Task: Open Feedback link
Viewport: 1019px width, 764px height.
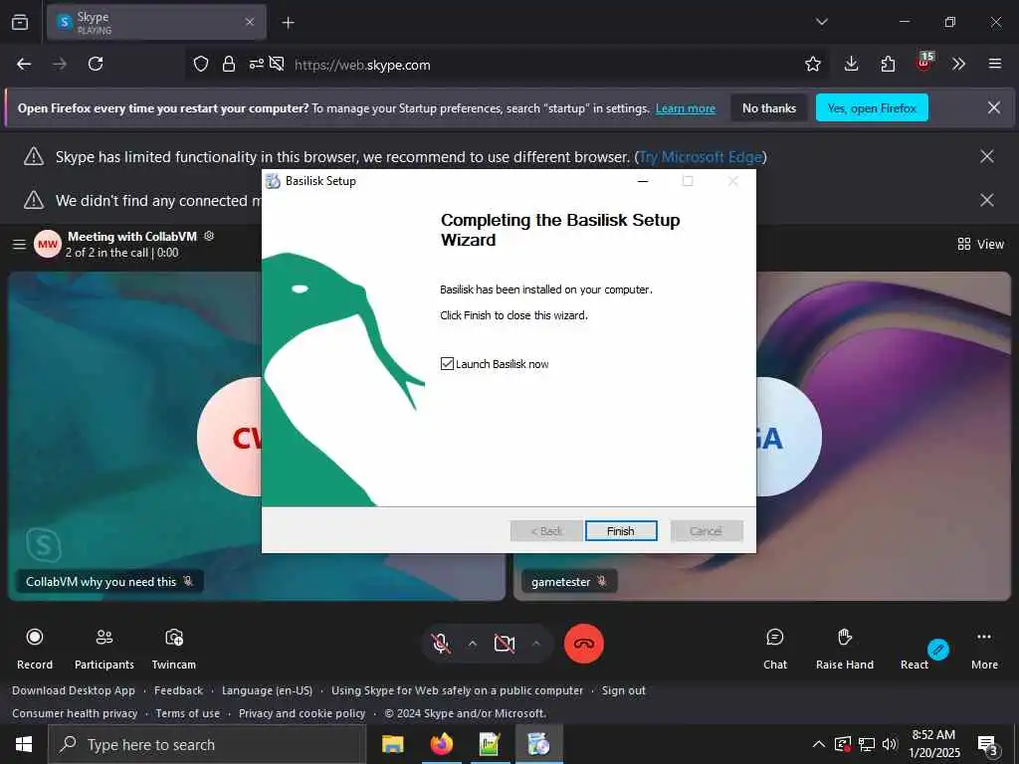Action: (178, 690)
